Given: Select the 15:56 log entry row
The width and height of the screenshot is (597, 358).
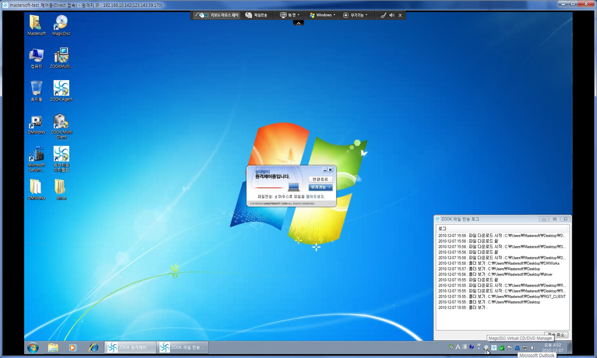Looking at the screenshot, I should [x=502, y=274].
